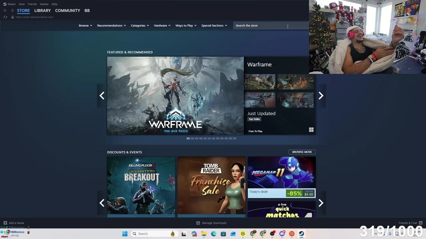Click next arrow in Discounts & Events
Image resolution: width=426 pixels, height=239 pixels.
point(321,203)
